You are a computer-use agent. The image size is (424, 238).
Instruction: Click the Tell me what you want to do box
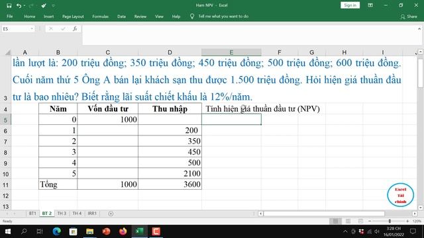pos(223,16)
